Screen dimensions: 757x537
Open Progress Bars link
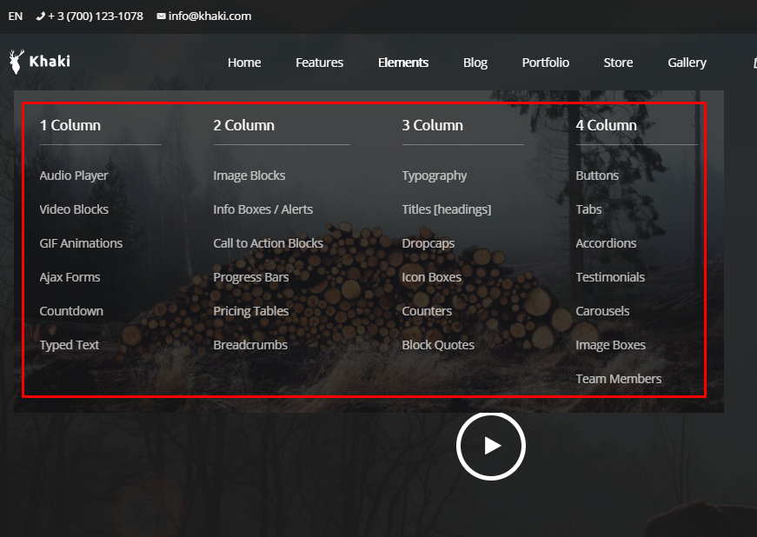tap(251, 277)
